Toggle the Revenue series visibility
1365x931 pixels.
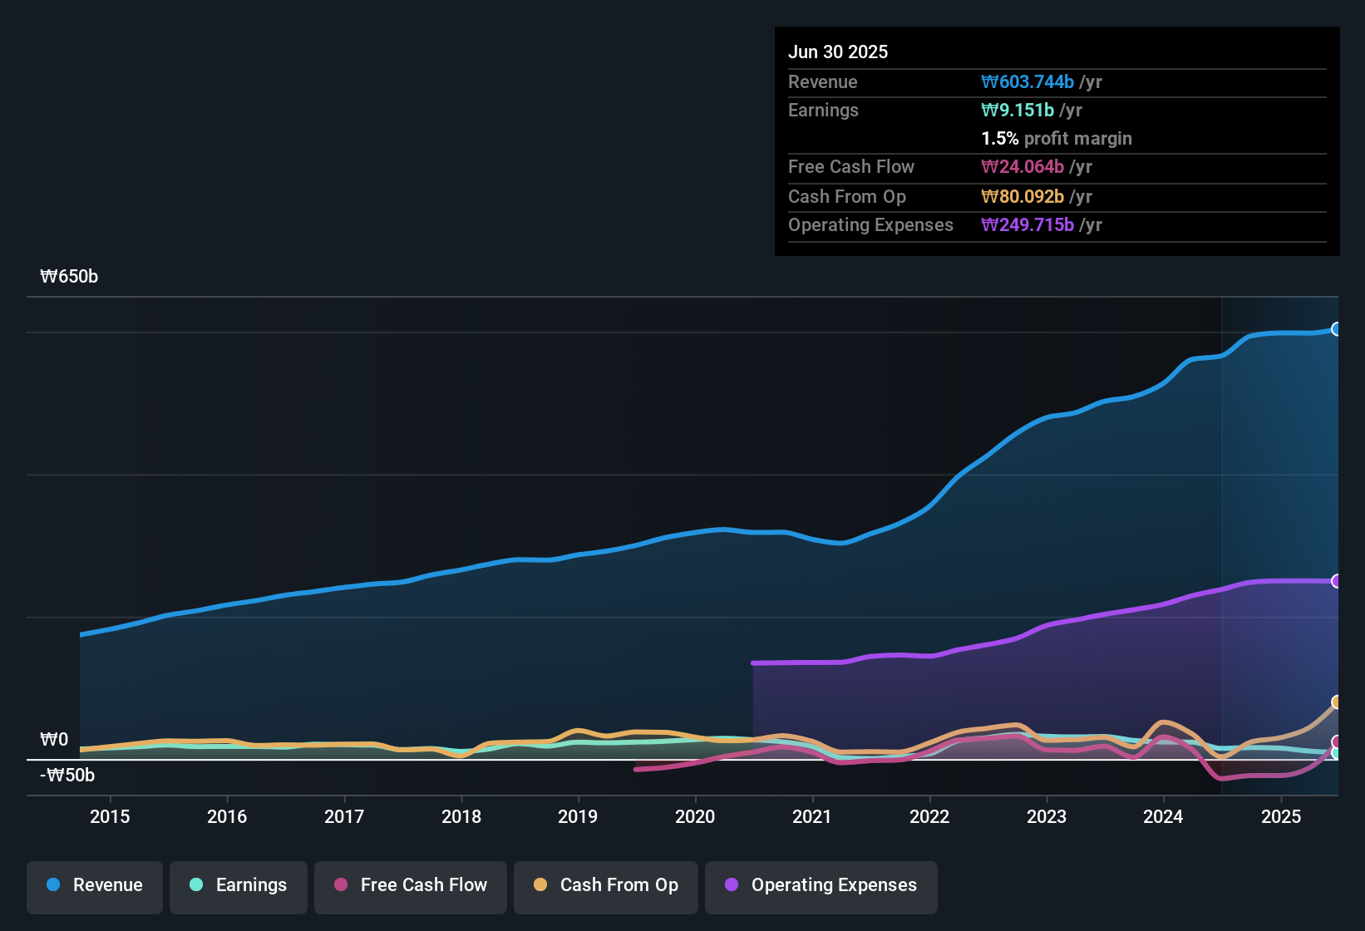(94, 885)
